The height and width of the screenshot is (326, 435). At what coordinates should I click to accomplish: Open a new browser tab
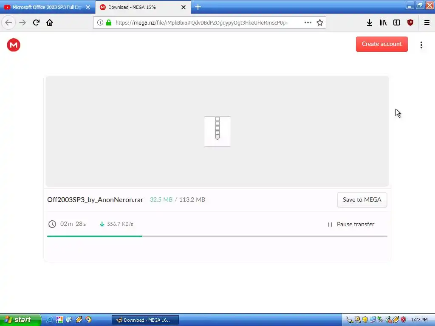click(198, 7)
